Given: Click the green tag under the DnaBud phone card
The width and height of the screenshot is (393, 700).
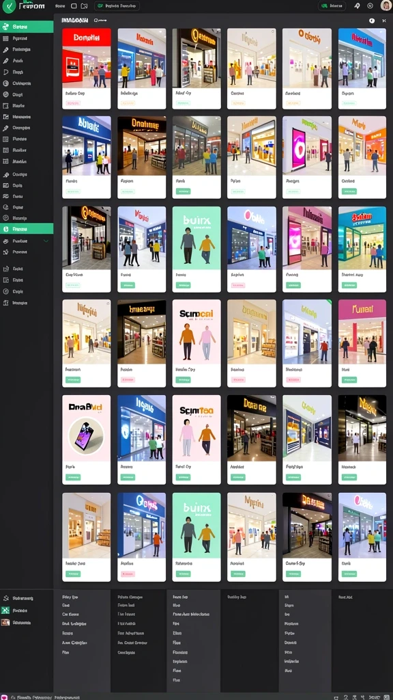Looking at the screenshot, I should pyautogui.click(x=73, y=477).
